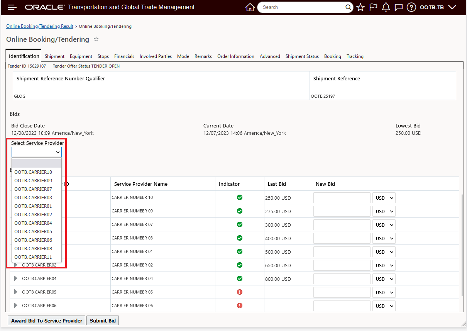Expand the OOTB.CARRIER05 row

pos(16,292)
